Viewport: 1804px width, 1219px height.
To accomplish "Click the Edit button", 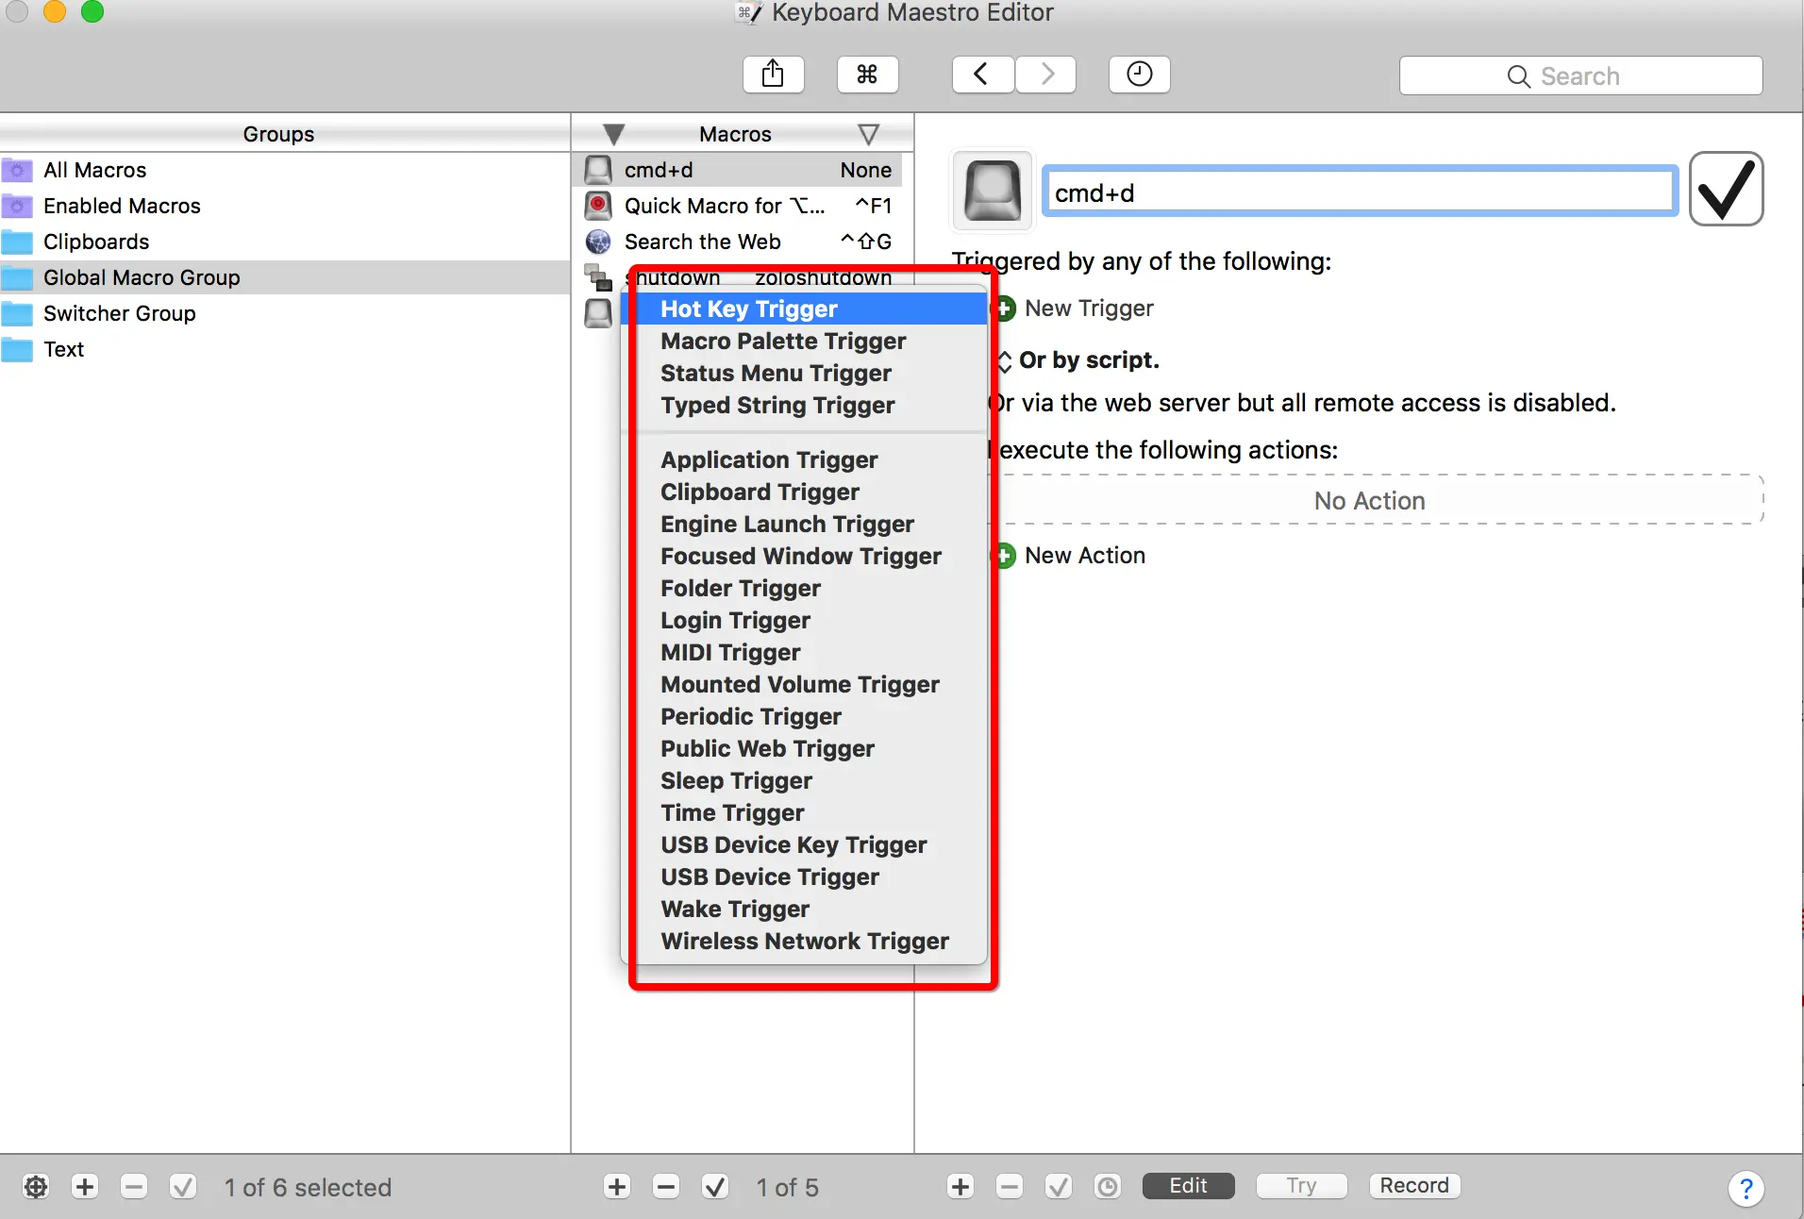I will tap(1188, 1186).
